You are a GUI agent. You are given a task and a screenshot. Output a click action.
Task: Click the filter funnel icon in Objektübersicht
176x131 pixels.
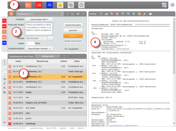[x=64, y=56]
